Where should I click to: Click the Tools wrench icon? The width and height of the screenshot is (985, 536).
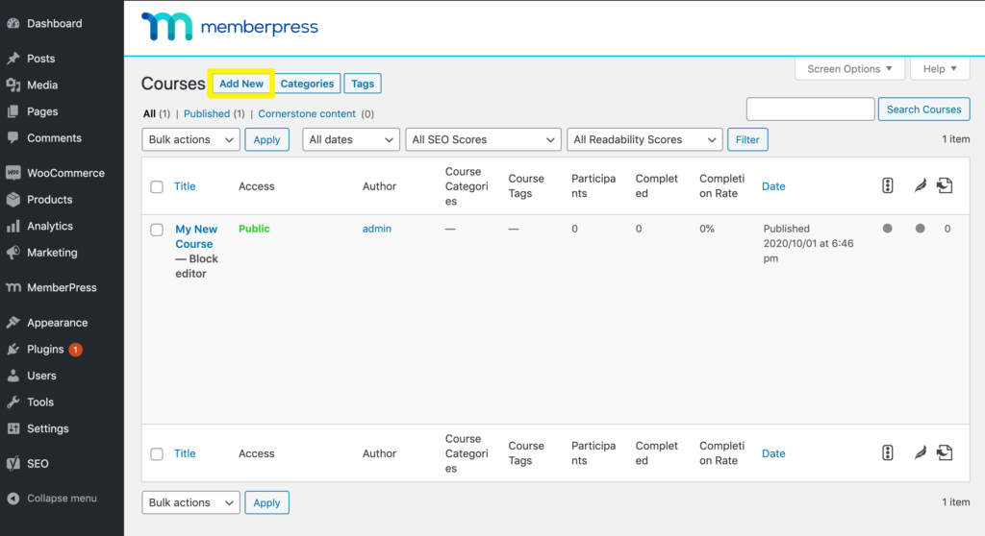pyautogui.click(x=13, y=402)
